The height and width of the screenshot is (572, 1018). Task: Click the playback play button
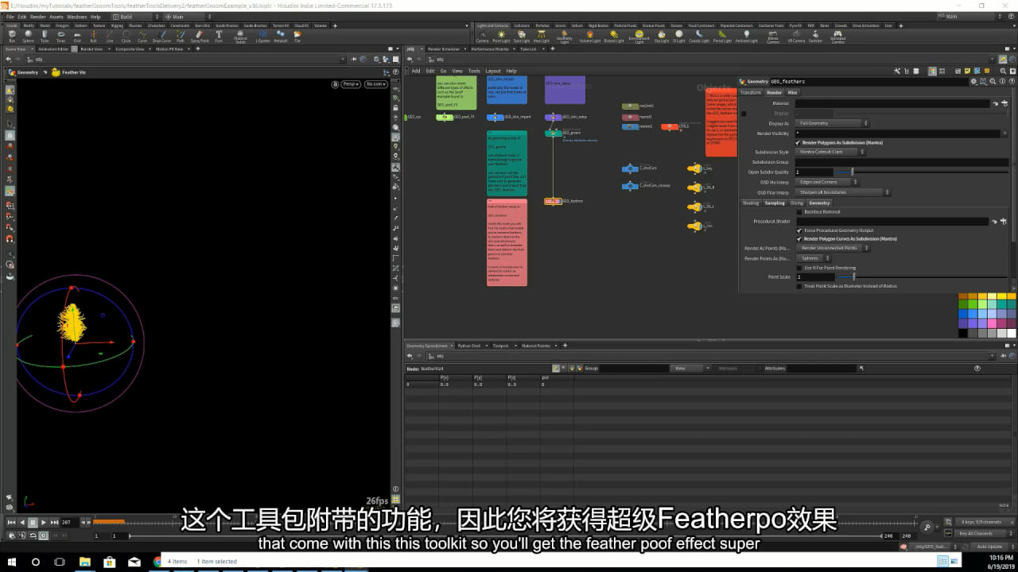[x=43, y=522]
